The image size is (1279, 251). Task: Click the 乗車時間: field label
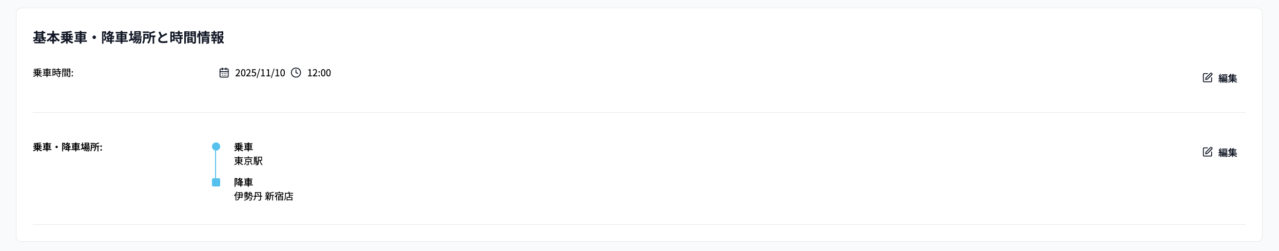[x=53, y=73]
